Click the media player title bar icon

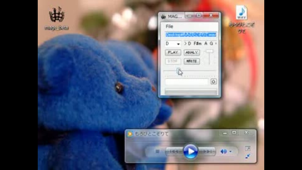click(x=130, y=134)
